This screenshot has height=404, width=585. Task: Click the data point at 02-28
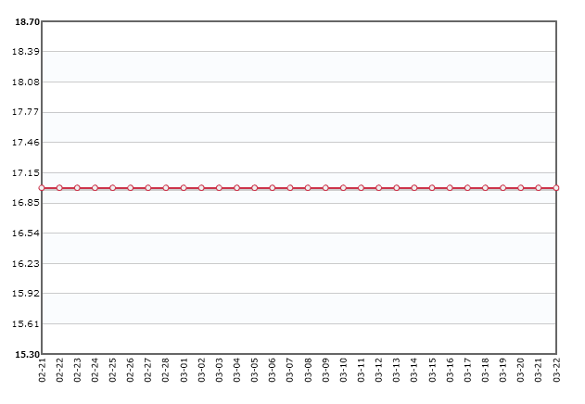(x=166, y=188)
